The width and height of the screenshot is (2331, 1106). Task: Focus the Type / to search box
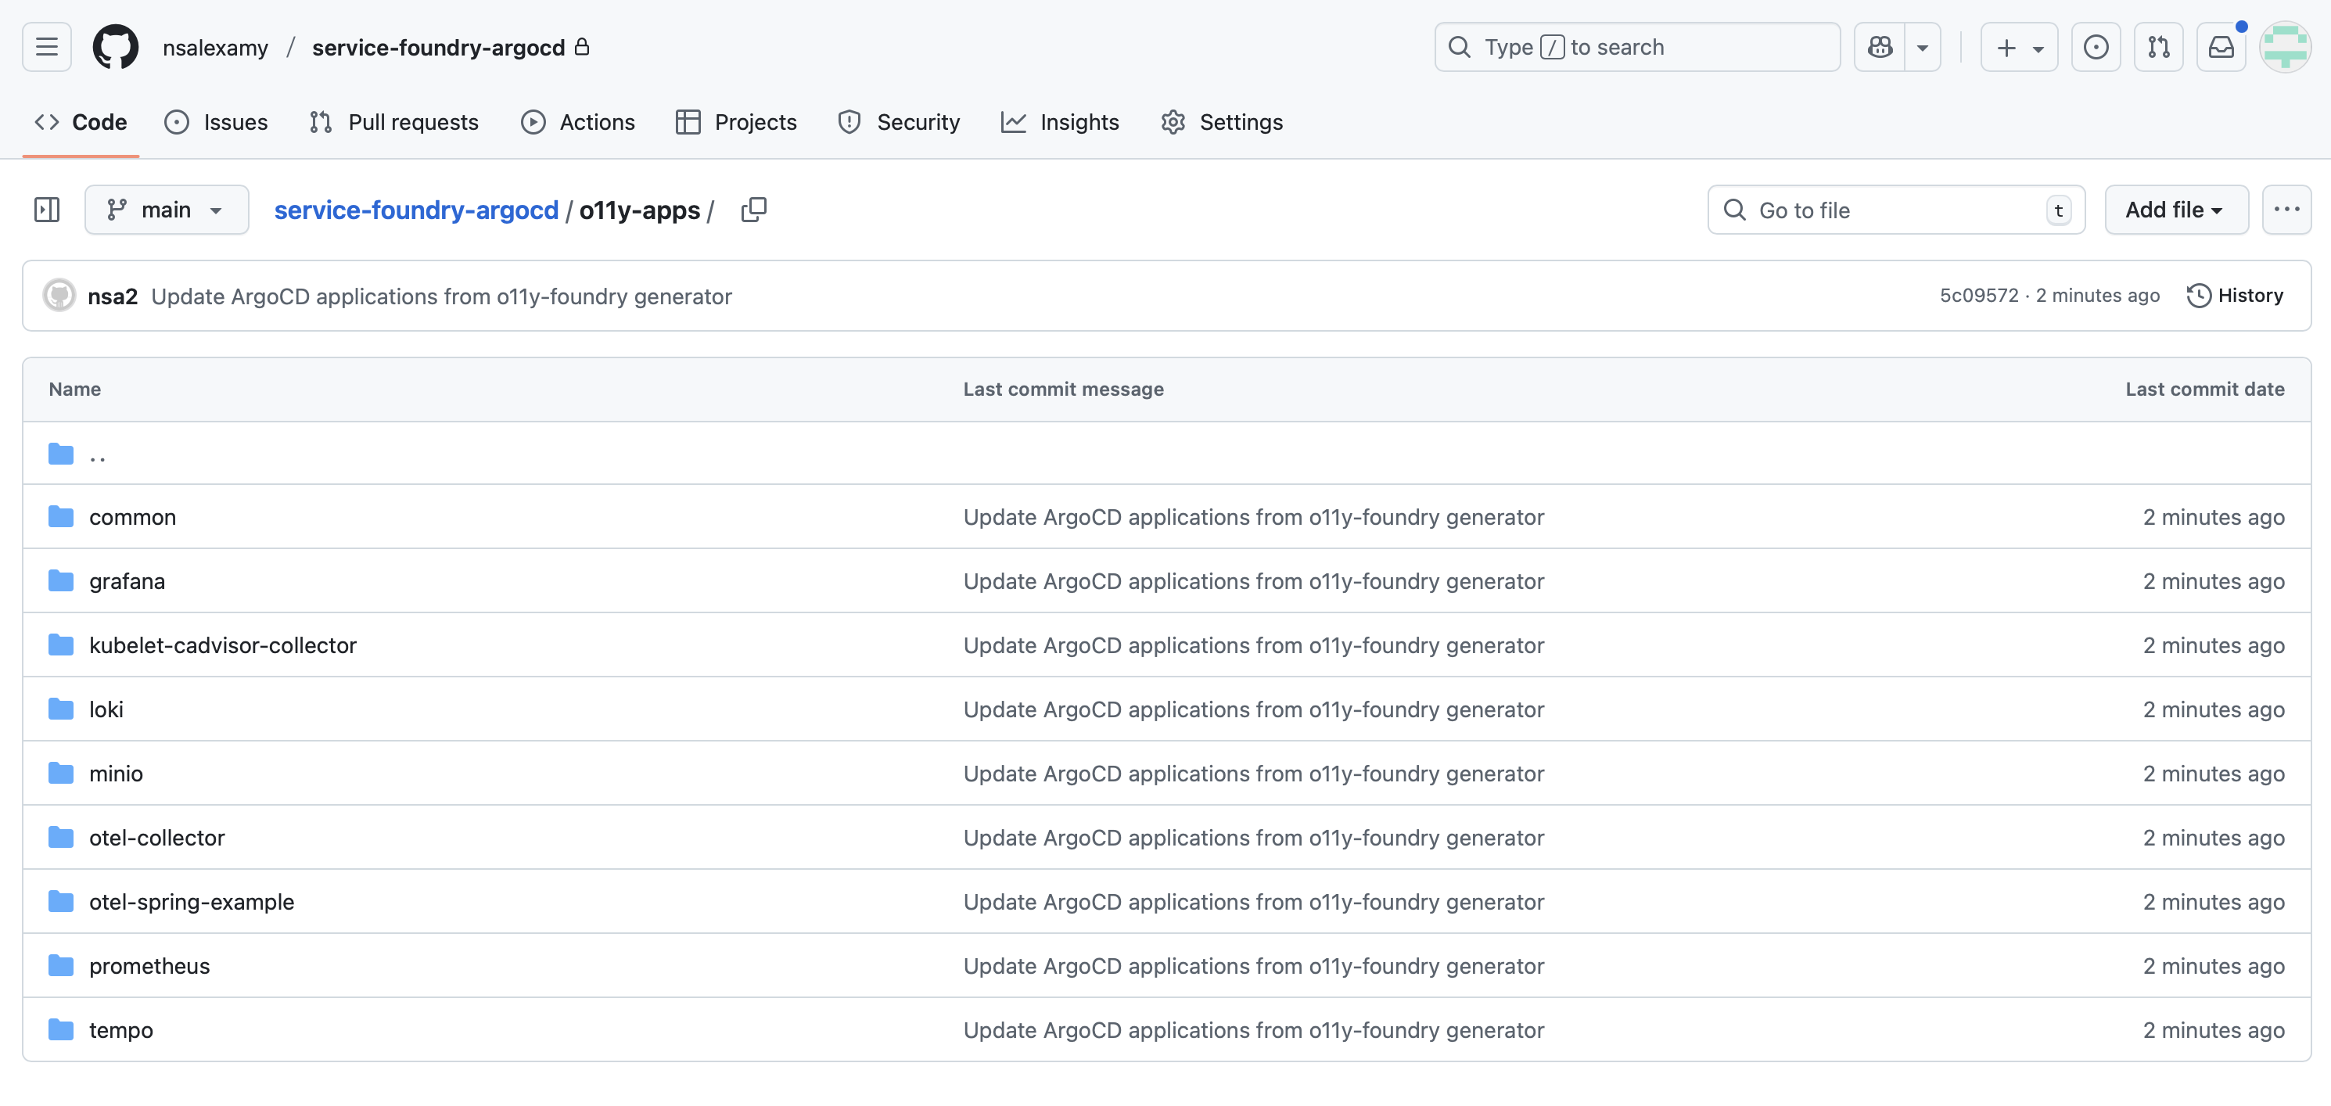pyautogui.click(x=1637, y=47)
